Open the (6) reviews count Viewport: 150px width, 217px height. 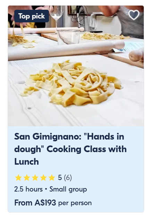coord(68,178)
